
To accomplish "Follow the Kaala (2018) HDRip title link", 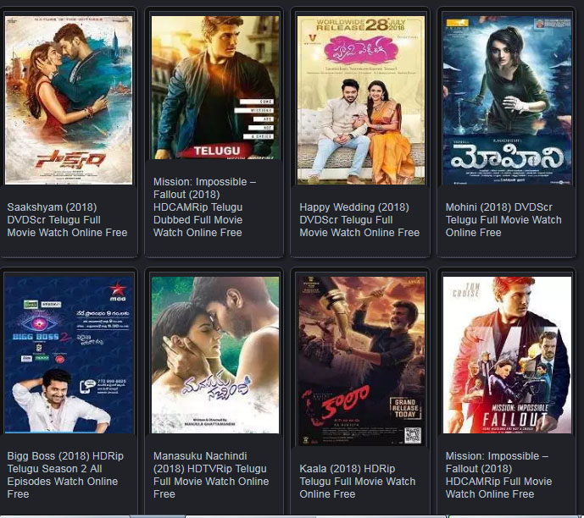I will pos(357,482).
